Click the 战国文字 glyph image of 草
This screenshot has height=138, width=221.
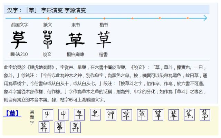coord(19,39)
